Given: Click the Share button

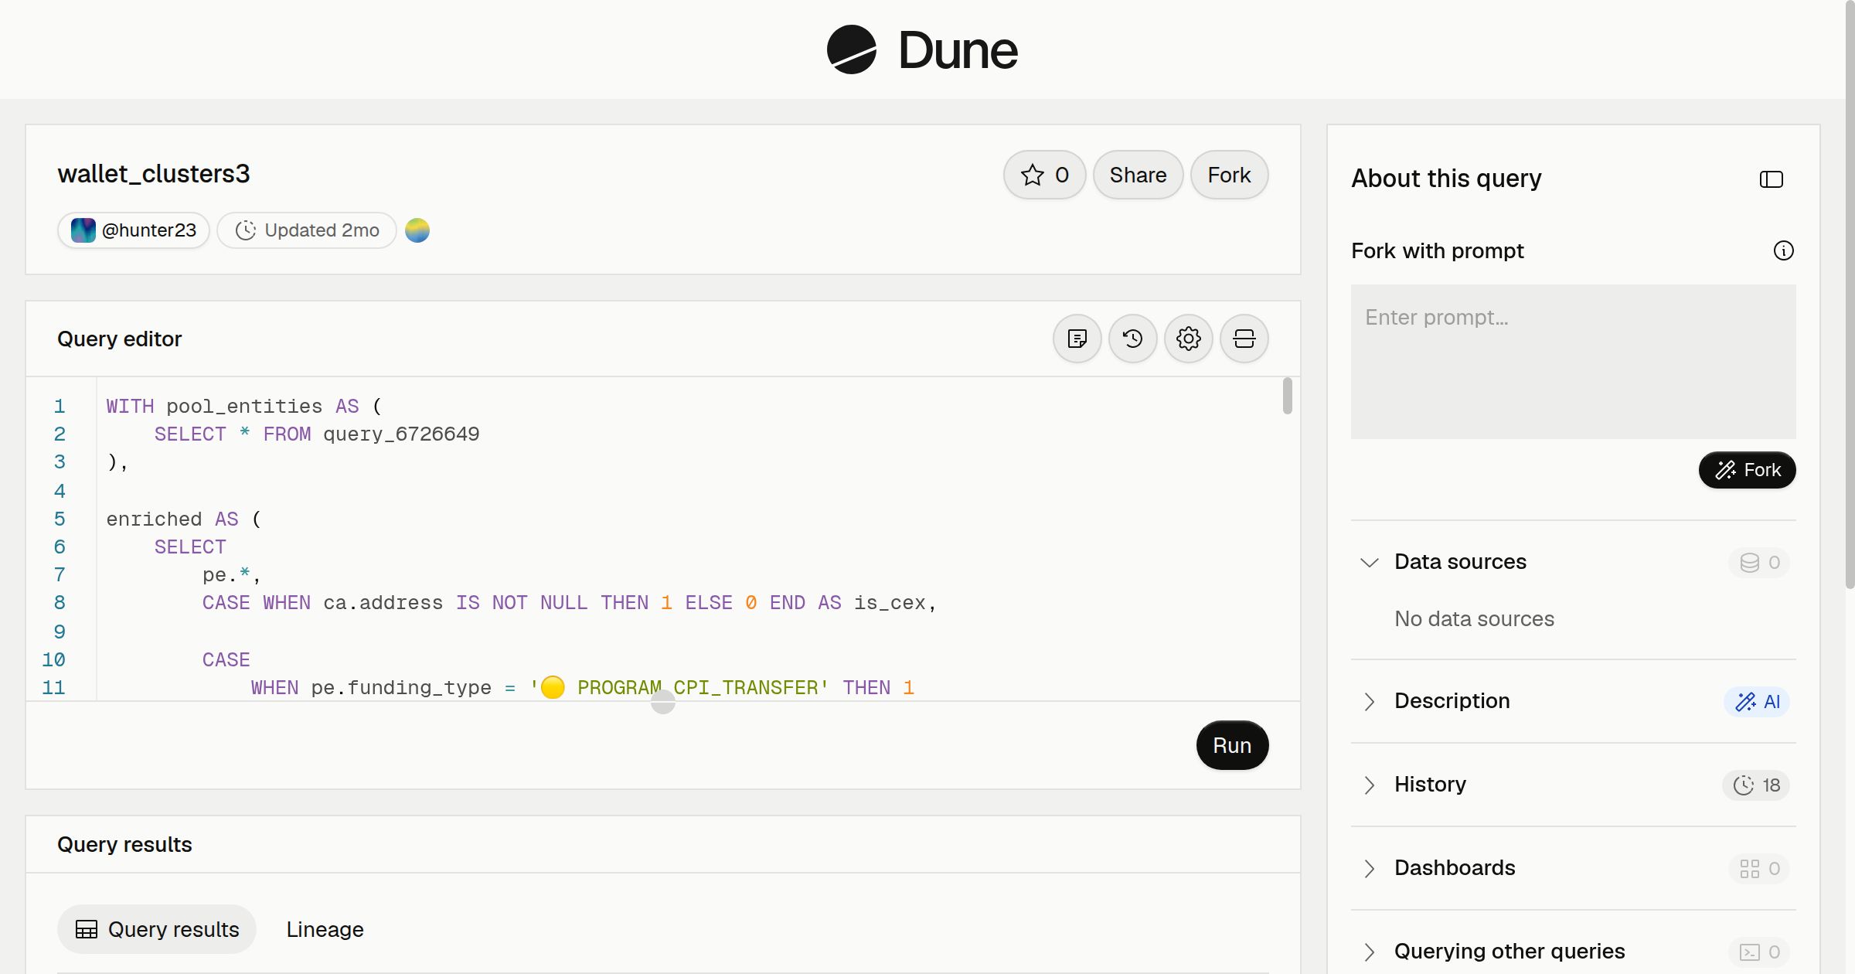Looking at the screenshot, I should [x=1138, y=175].
